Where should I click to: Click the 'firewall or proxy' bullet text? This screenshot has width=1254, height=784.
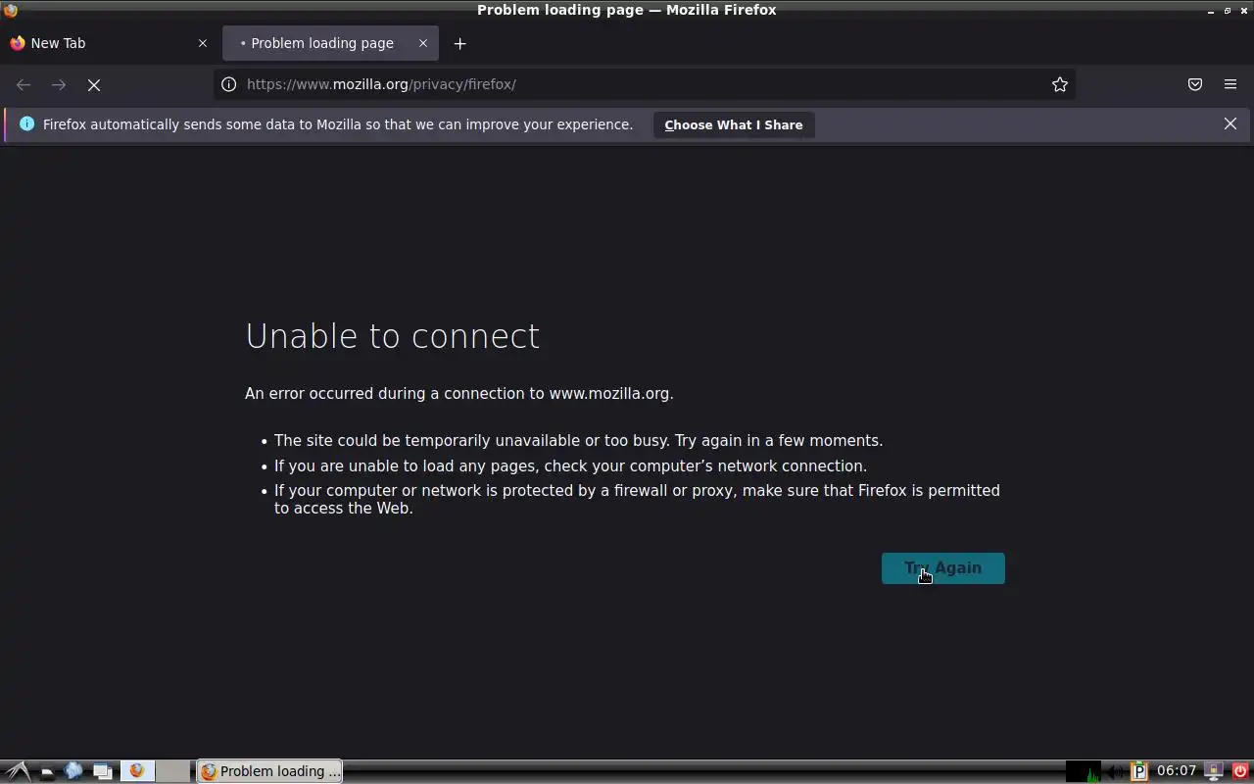coord(637,499)
